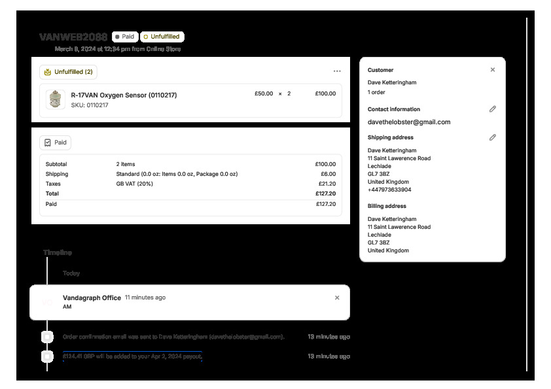Select the order confirmation email timeline marker
Image resolution: width=551 pixels, height=389 pixels.
[x=47, y=337]
